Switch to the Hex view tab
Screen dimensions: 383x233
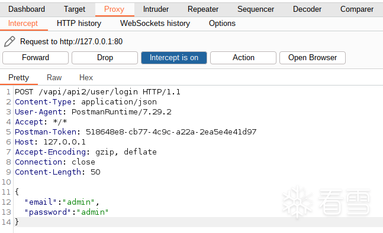coord(86,78)
